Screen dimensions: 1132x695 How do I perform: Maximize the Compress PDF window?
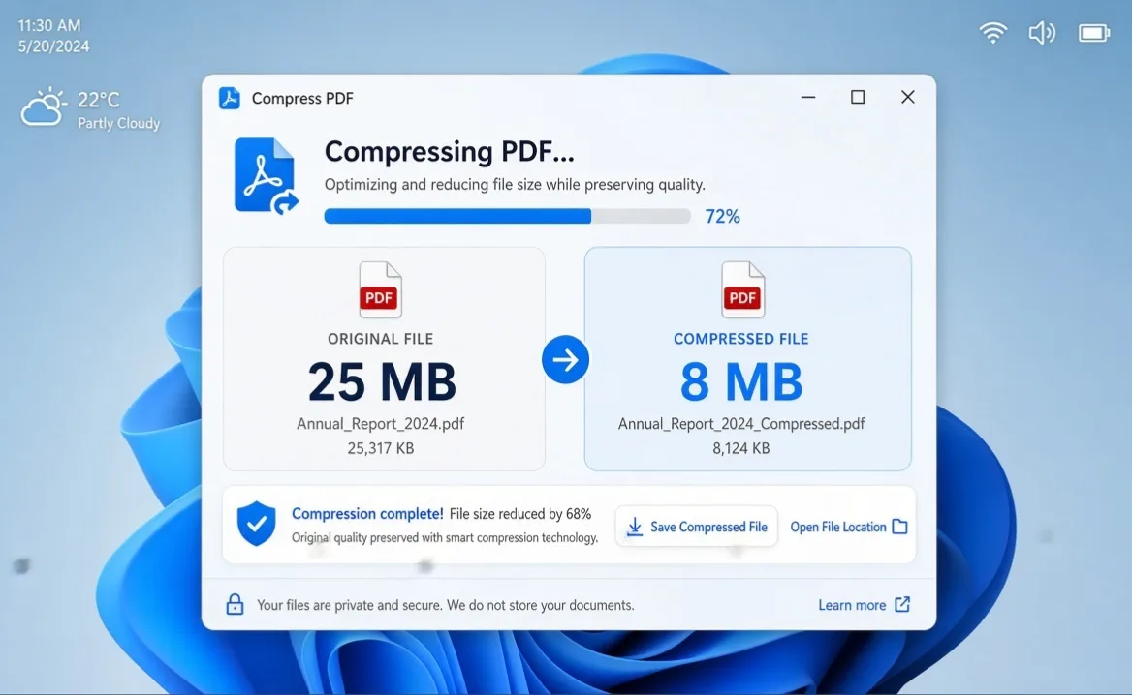coord(858,98)
